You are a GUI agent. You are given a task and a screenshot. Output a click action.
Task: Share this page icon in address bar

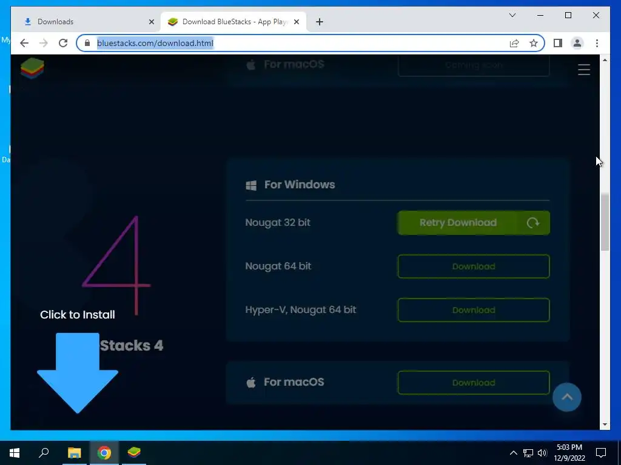pyautogui.click(x=514, y=43)
